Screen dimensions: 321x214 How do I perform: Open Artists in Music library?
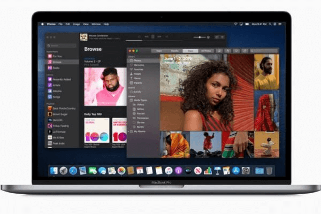coord(62,85)
